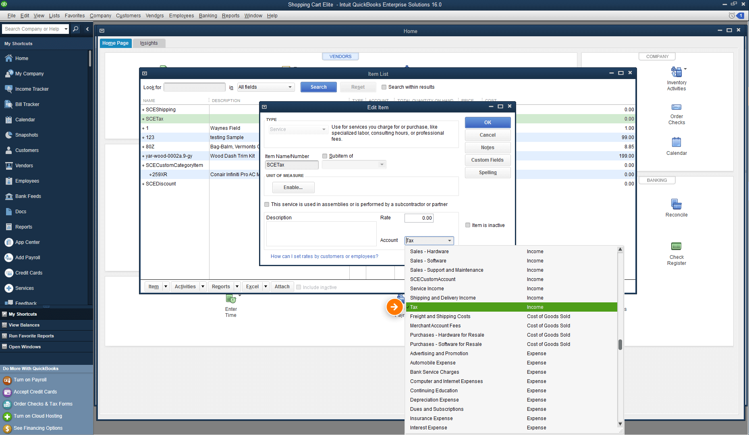Open Check Register icon
This screenshot has height=435, width=749.
pos(676,254)
